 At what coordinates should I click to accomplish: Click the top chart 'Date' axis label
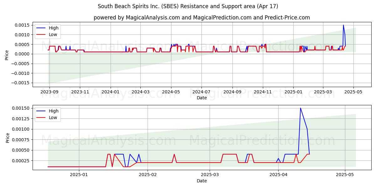(x=202, y=98)
